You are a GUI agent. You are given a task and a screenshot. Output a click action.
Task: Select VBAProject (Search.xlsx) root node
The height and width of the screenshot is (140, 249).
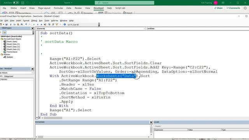click(x=11, y=36)
